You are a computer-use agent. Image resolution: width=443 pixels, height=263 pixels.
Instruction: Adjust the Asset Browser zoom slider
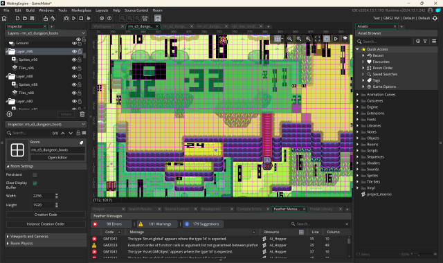click(x=424, y=254)
